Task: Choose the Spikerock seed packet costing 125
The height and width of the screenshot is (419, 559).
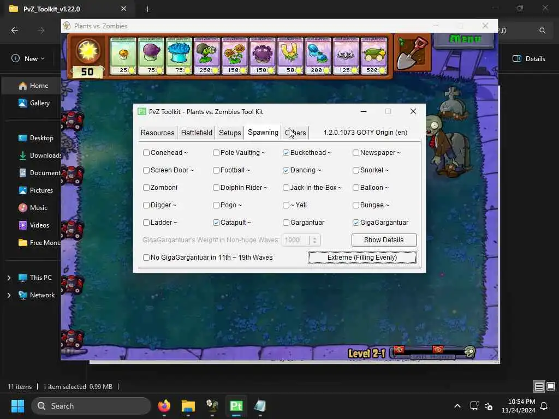Action: click(x=346, y=56)
